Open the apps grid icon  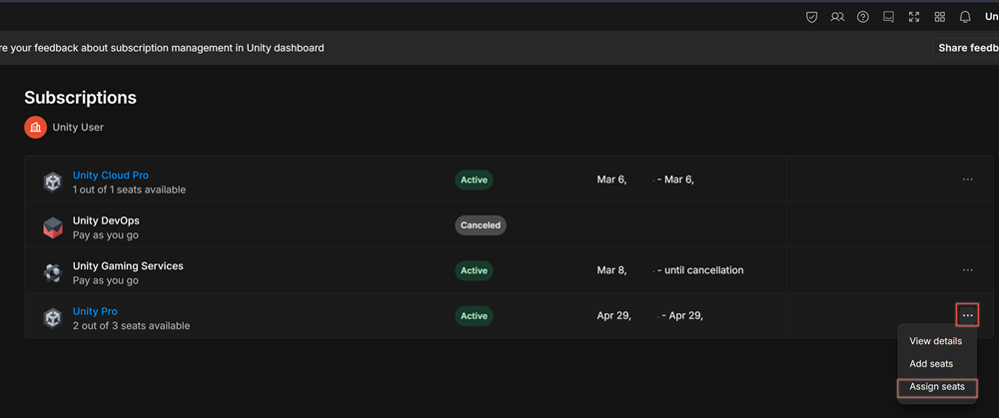pos(939,17)
